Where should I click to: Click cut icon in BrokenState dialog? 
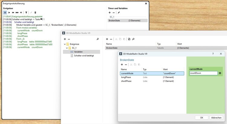pyautogui.click(x=131, y=64)
